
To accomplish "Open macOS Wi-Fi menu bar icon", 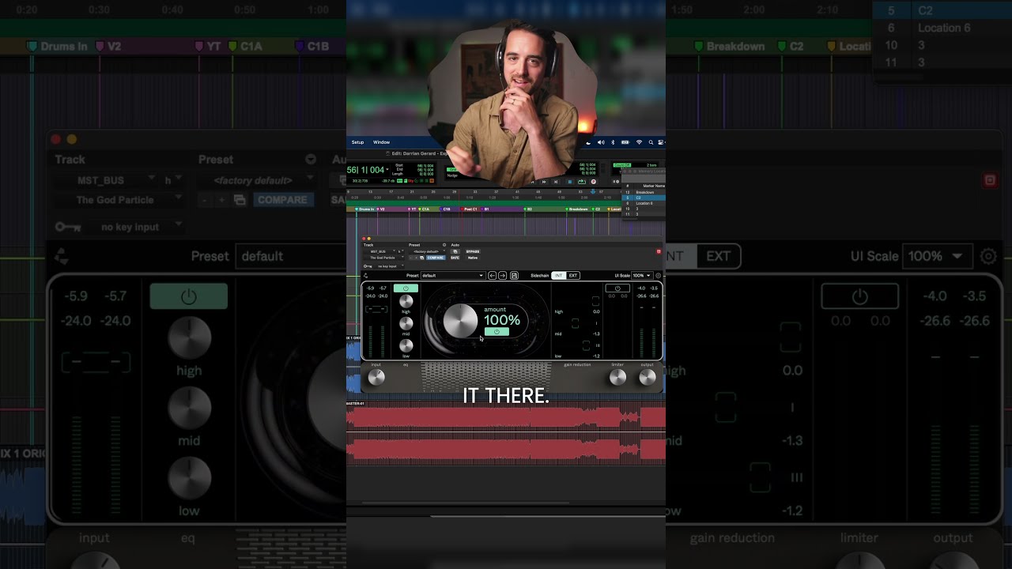I will coord(639,142).
